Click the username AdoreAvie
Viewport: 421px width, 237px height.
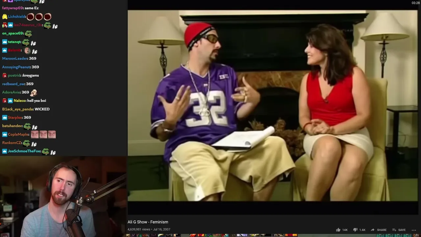coord(11,92)
